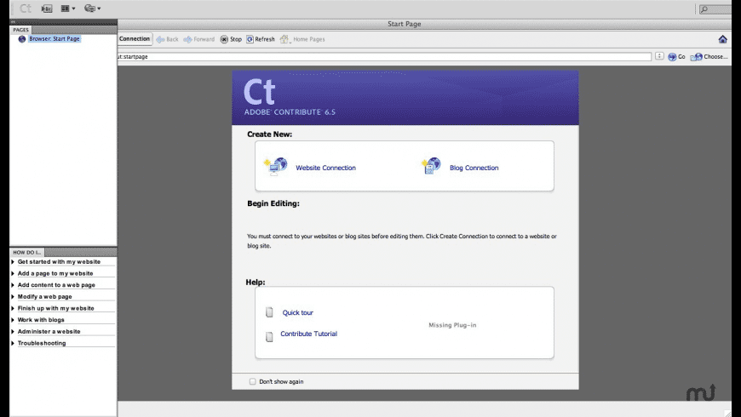This screenshot has width=741, height=417.
Task: Click the Ct application logo in top toolbar
Action: coord(25,9)
